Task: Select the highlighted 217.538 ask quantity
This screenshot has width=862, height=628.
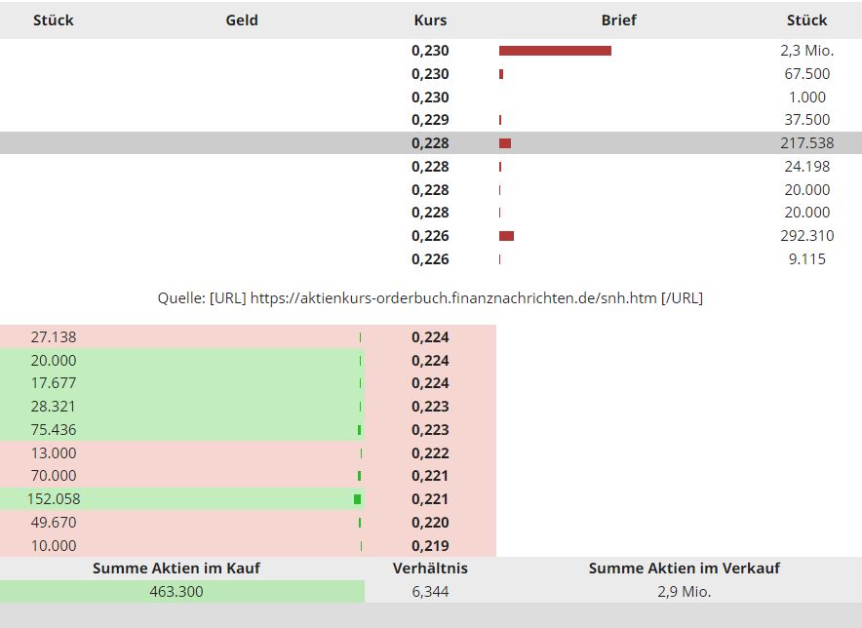Action: click(806, 143)
